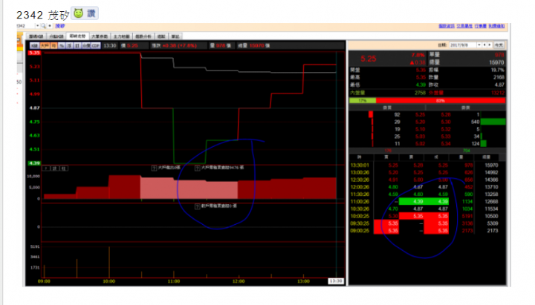Select the 即時走勢 tab
This screenshot has height=305, width=535.
(x=78, y=36)
